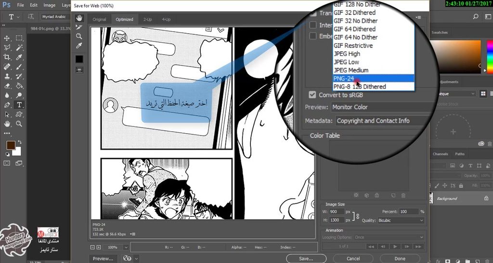Select the Polygonal Lasso tool

[x=7, y=48]
